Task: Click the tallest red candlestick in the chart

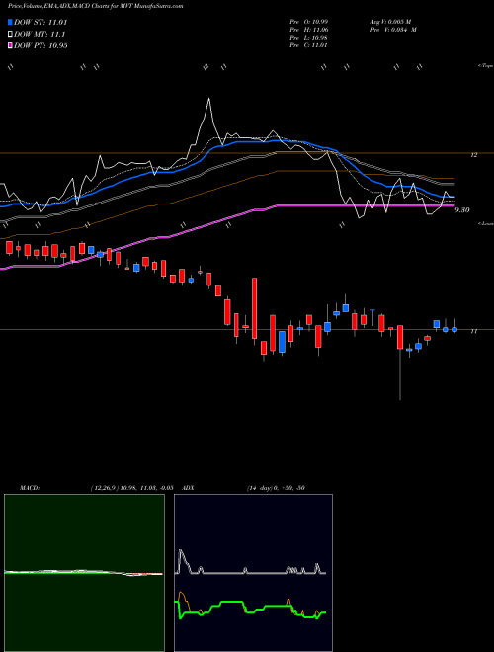Action: (x=254, y=308)
